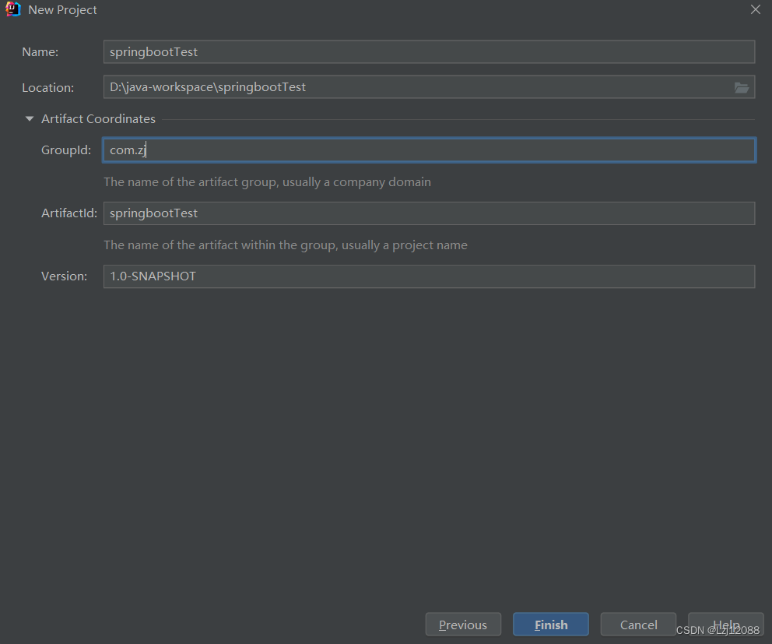Edit the Version field with 1.0-SNAPSHOT

tap(429, 276)
